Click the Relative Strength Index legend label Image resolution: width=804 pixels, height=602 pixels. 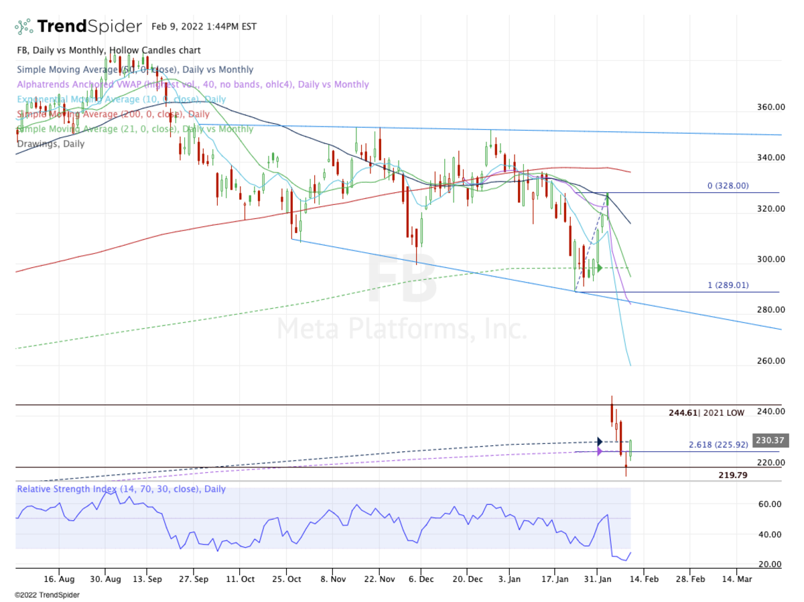point(121,489)
